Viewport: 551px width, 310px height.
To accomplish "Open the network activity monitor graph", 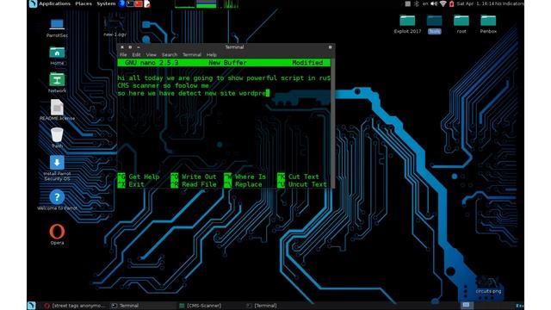I will [x=228, y=3].
